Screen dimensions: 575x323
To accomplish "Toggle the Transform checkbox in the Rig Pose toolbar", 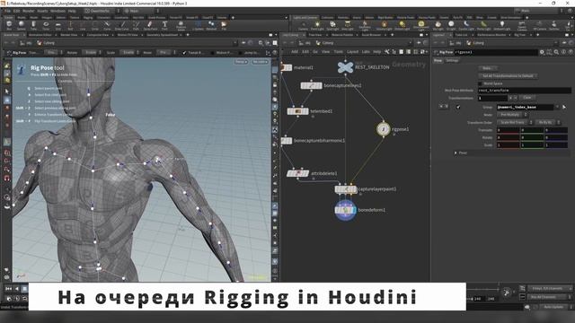I will click(x=184, y=53).
